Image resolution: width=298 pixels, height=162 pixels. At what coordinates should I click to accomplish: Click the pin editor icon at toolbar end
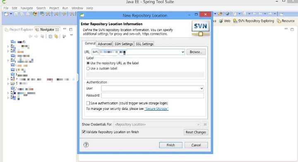tap(282, 14)
